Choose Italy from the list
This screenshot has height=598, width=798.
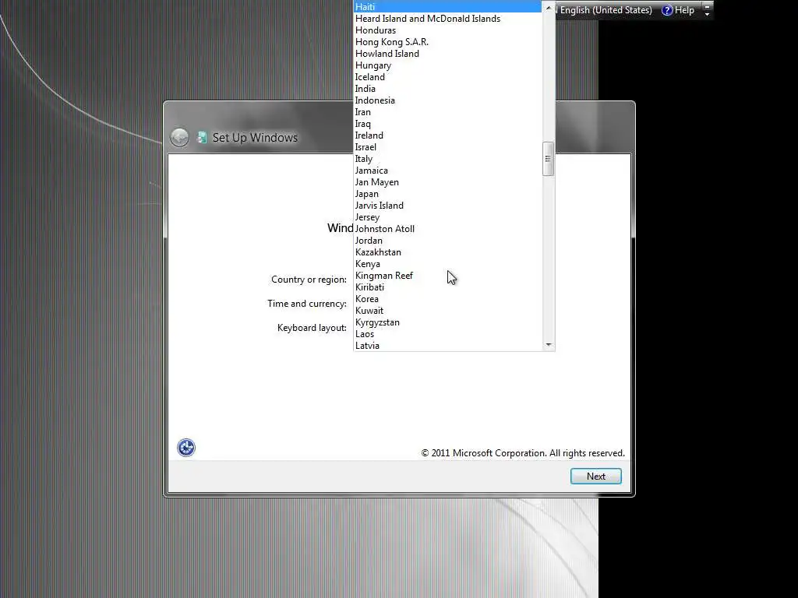tap(447, 159)
